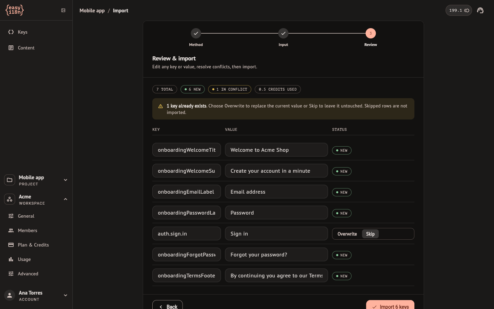Edit the onboardingWelcomeTit key field
The width and height of the screenshot is (494, 309).
tap(187, 150)
